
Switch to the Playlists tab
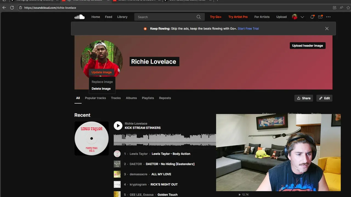[x=148, y=98]
